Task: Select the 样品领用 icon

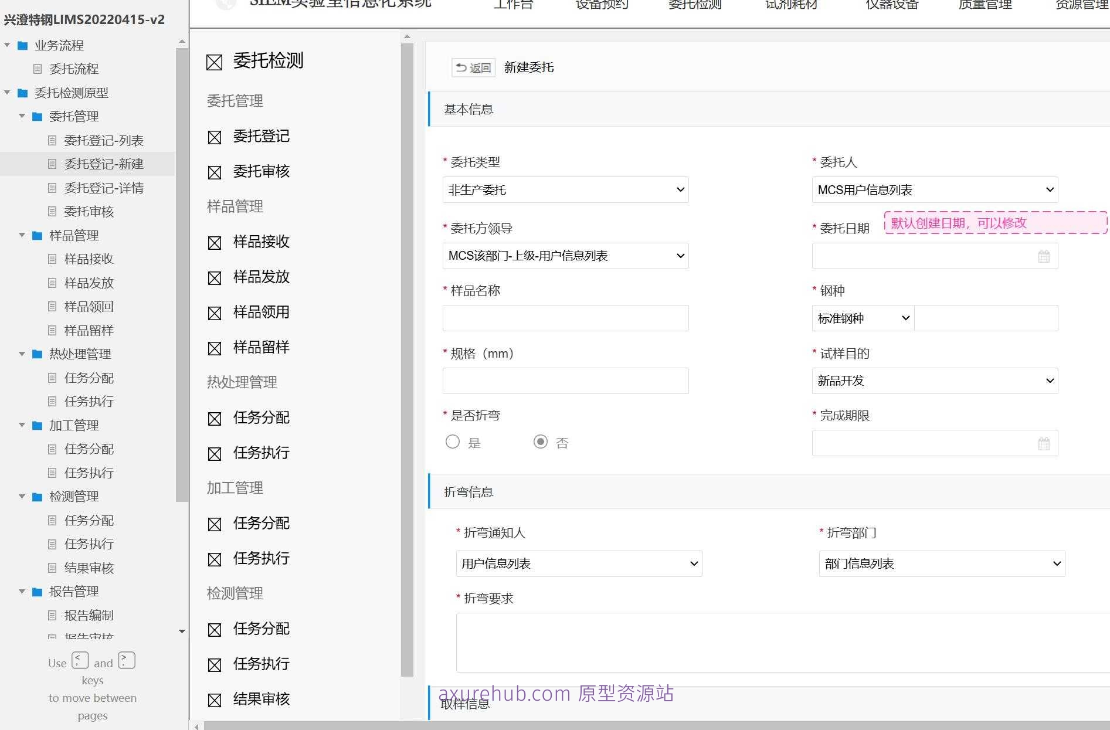Action: click(214, 313)
